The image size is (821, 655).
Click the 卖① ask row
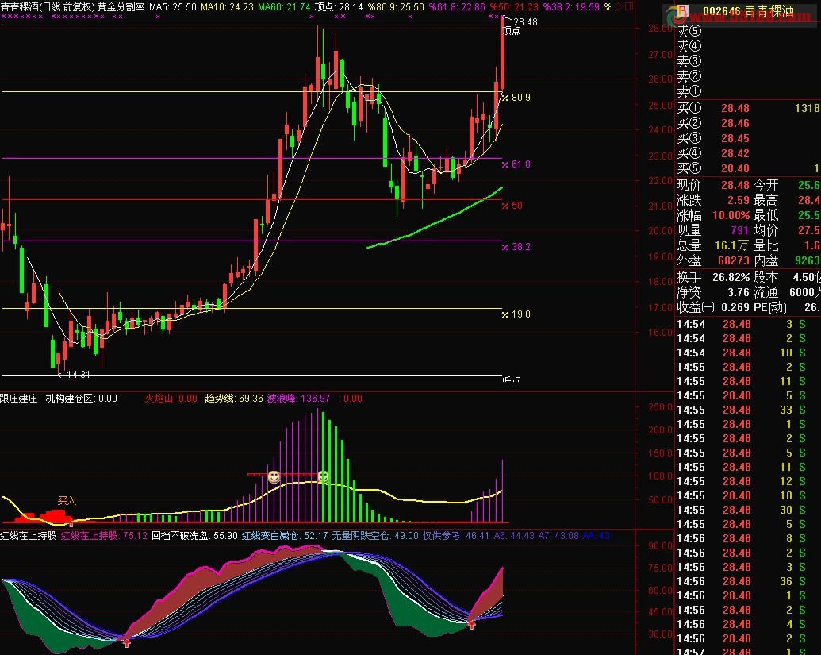coord(689,92)
